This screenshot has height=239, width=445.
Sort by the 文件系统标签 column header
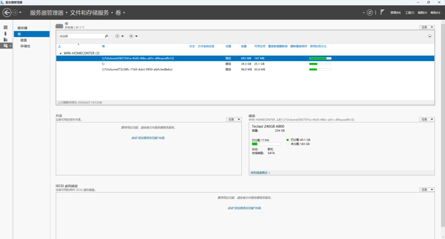(206, 46)
